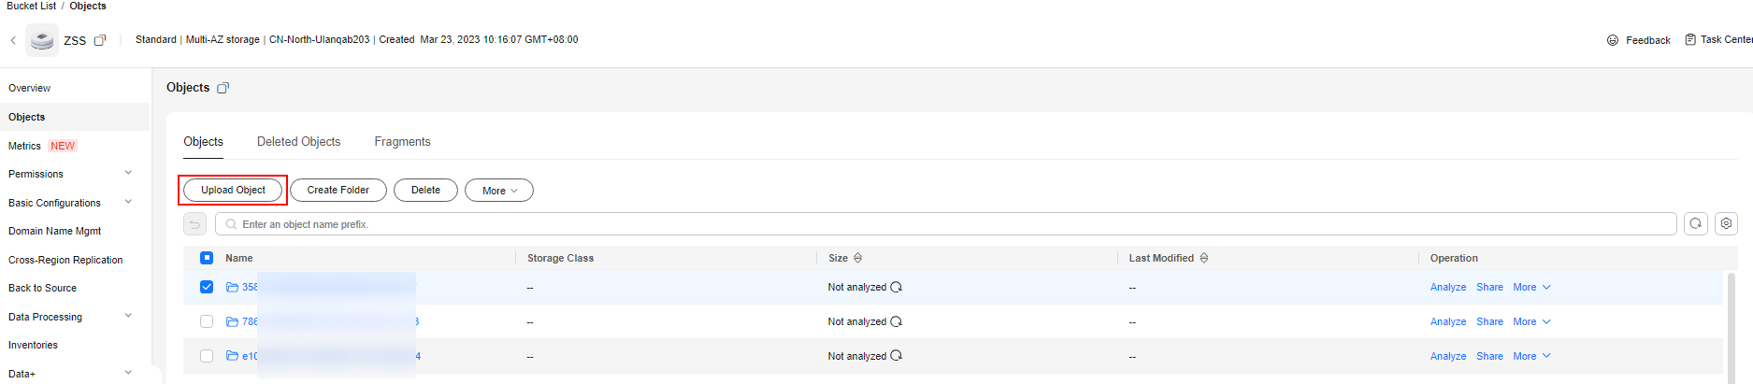Click the copy icon next to Objects heading
This screenshot has width=1753, height=384.
pos(223,88)
